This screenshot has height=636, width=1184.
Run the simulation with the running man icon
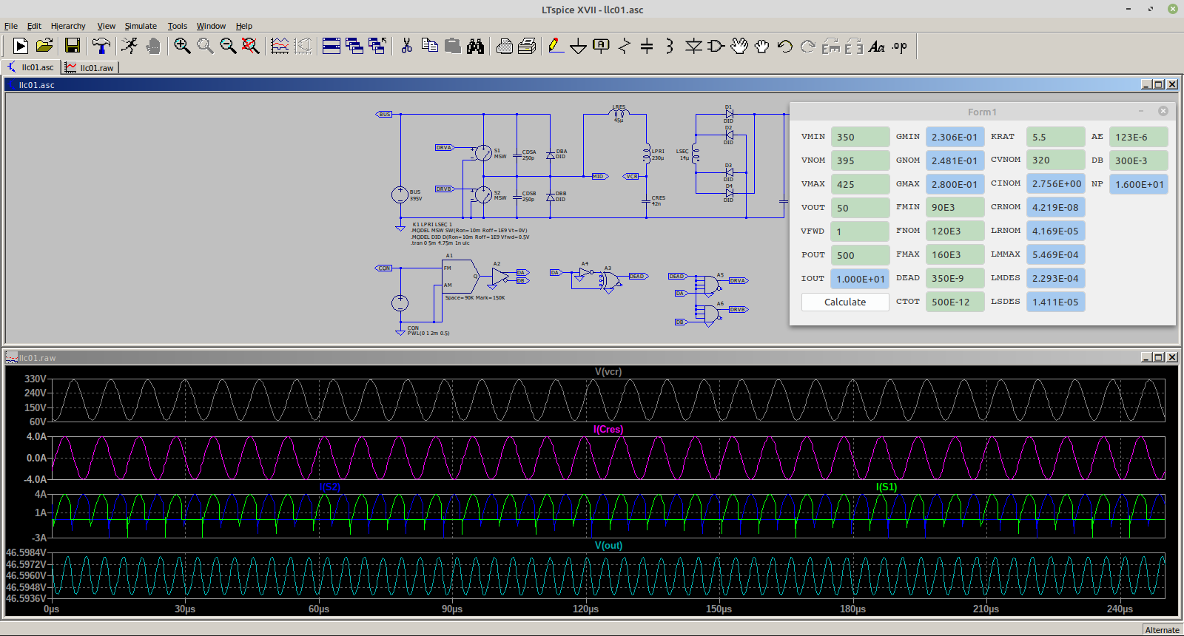pos(129,46)
